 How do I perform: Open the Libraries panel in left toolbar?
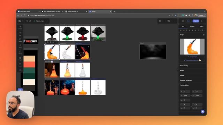(x=20, y=27)
